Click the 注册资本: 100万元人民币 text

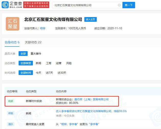(x=71, y=28)
